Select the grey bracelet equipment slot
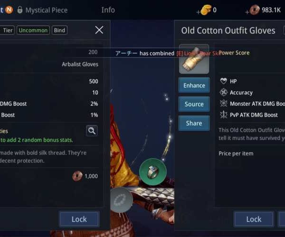Screen dimensions: 285x237 pyautogui.click(x=121, y=200)
